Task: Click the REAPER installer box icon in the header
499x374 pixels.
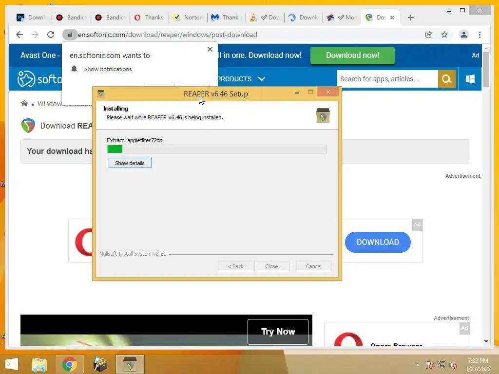Action: (323, 115)
